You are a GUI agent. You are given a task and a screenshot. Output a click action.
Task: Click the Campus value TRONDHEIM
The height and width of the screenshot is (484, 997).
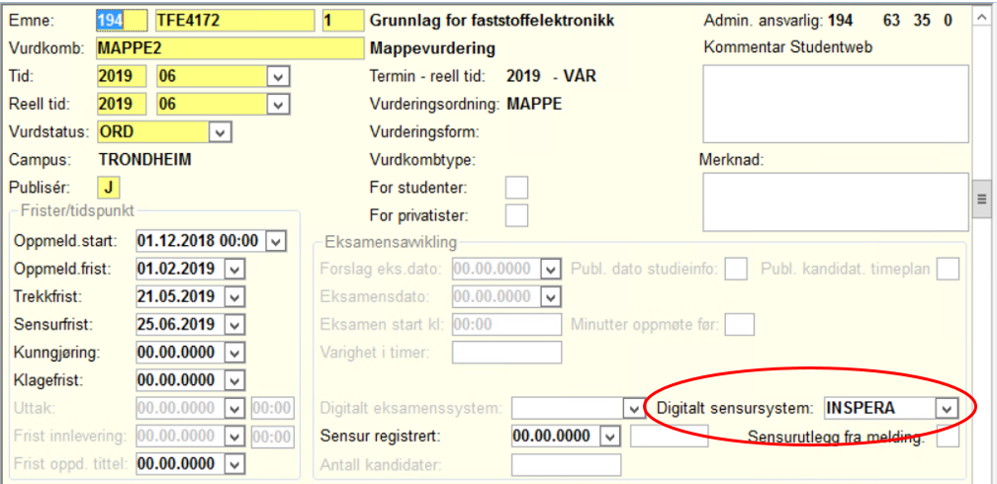[145, 160]
